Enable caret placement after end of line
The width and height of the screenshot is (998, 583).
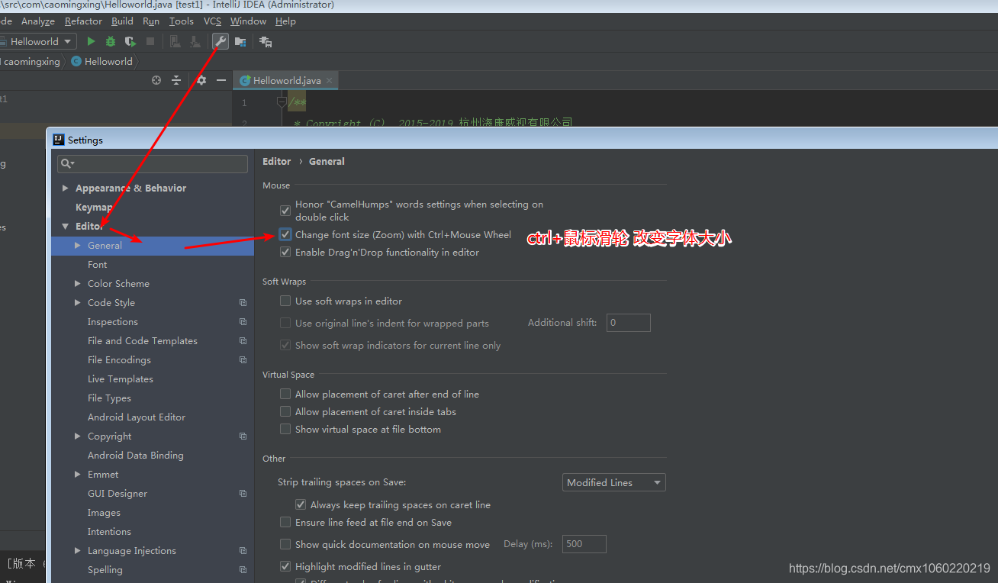285,395
